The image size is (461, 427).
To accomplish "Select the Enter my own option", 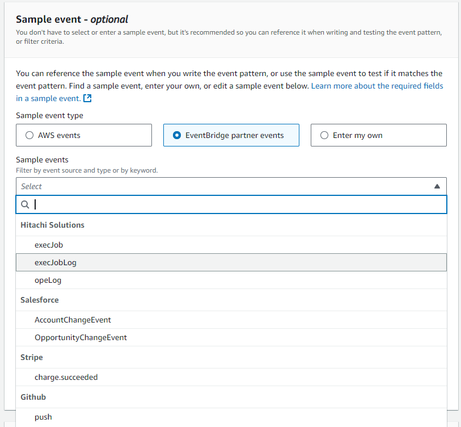I will tap(325, 135).
